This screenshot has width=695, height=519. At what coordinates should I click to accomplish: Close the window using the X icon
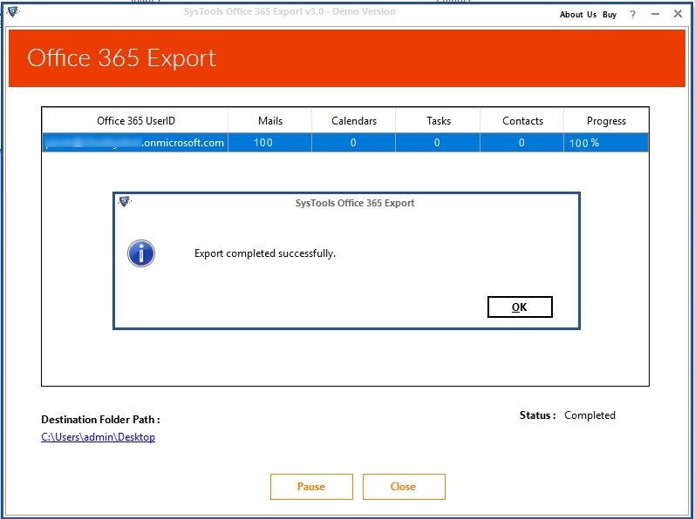click(x=678, y=15)
